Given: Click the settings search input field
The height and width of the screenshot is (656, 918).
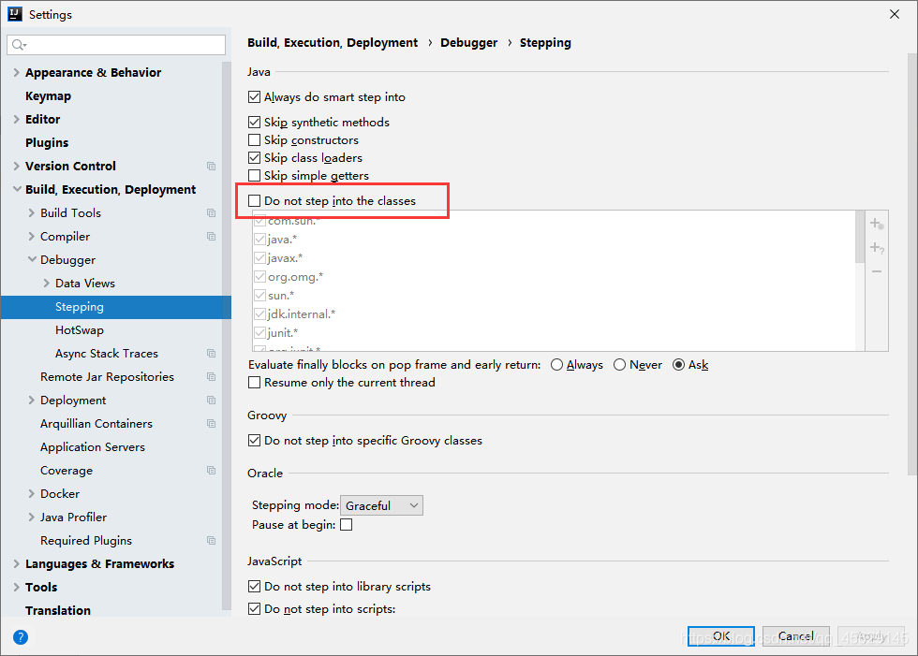Looking at the screenshot, I should click(x=116, y=45).
